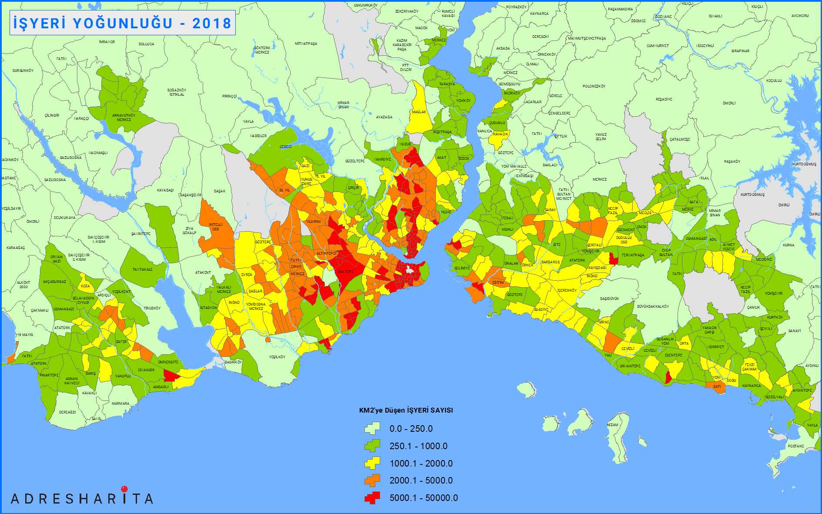Click the orange 2000.1 - 5000.0 legend icon
The width and height of the screenshot is (822, 514).
[x=372, y=480]
